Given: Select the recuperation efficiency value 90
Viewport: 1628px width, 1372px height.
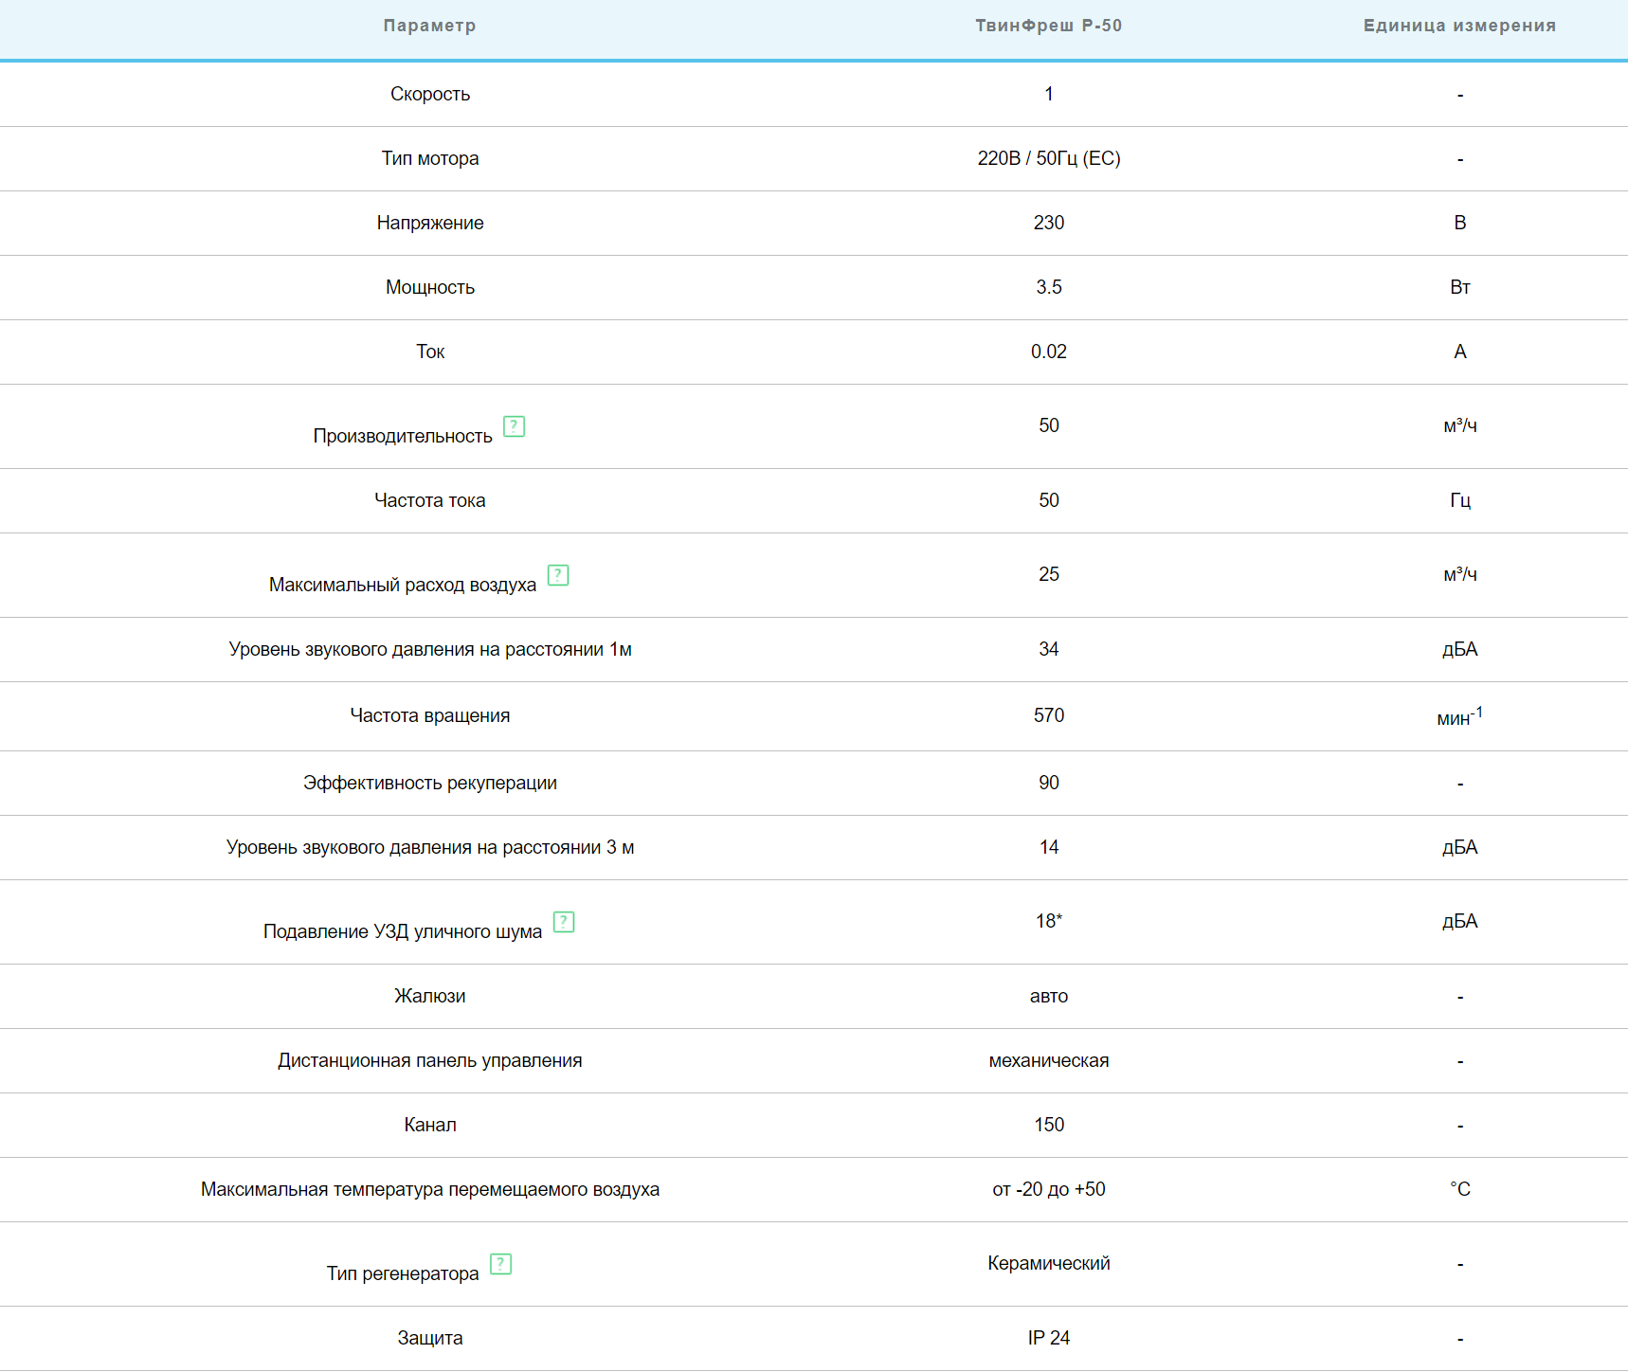Looking at the screenshot, I should pos(1049,783).
